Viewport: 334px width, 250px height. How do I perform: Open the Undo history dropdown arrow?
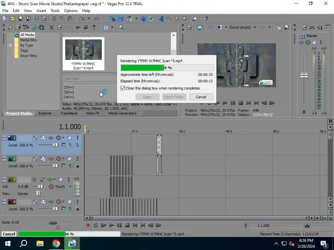(89, 19)
